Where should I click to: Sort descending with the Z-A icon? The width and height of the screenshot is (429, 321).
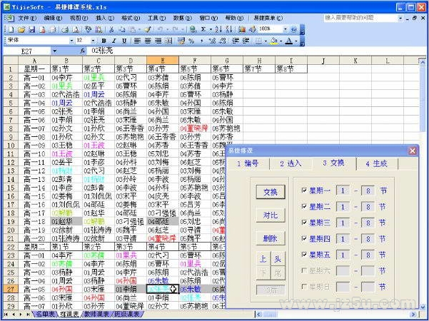pos(229,29)
